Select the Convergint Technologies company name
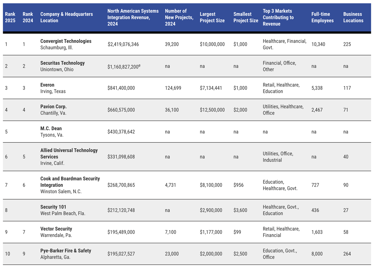 [x=66, y=41]
